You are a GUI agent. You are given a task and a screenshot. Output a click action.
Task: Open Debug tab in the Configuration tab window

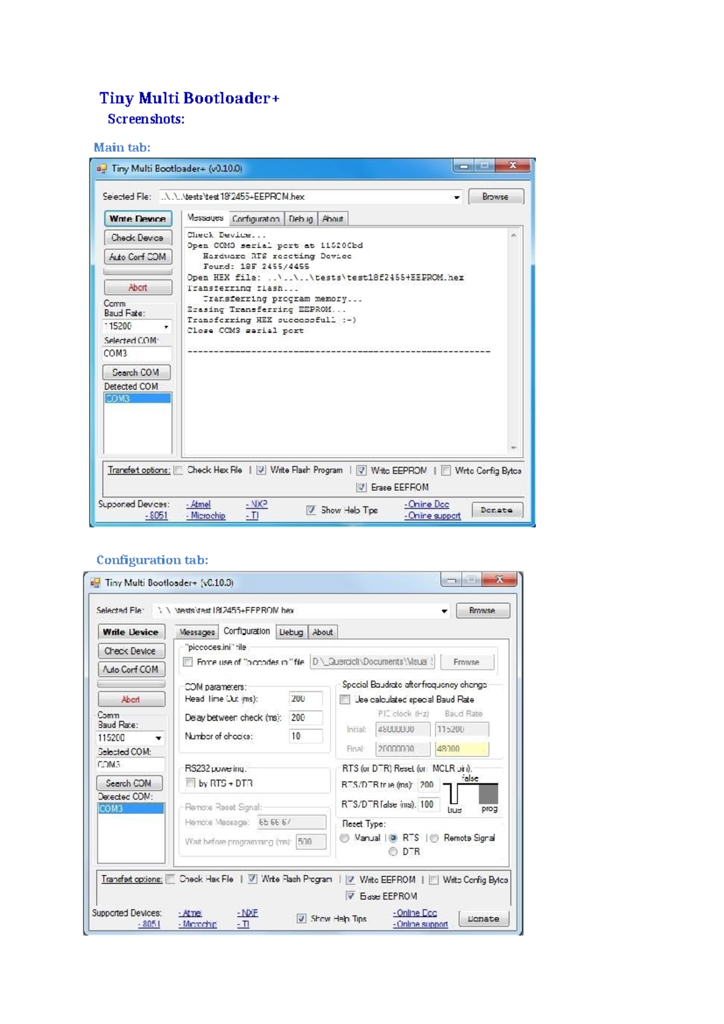coord(291,632)
